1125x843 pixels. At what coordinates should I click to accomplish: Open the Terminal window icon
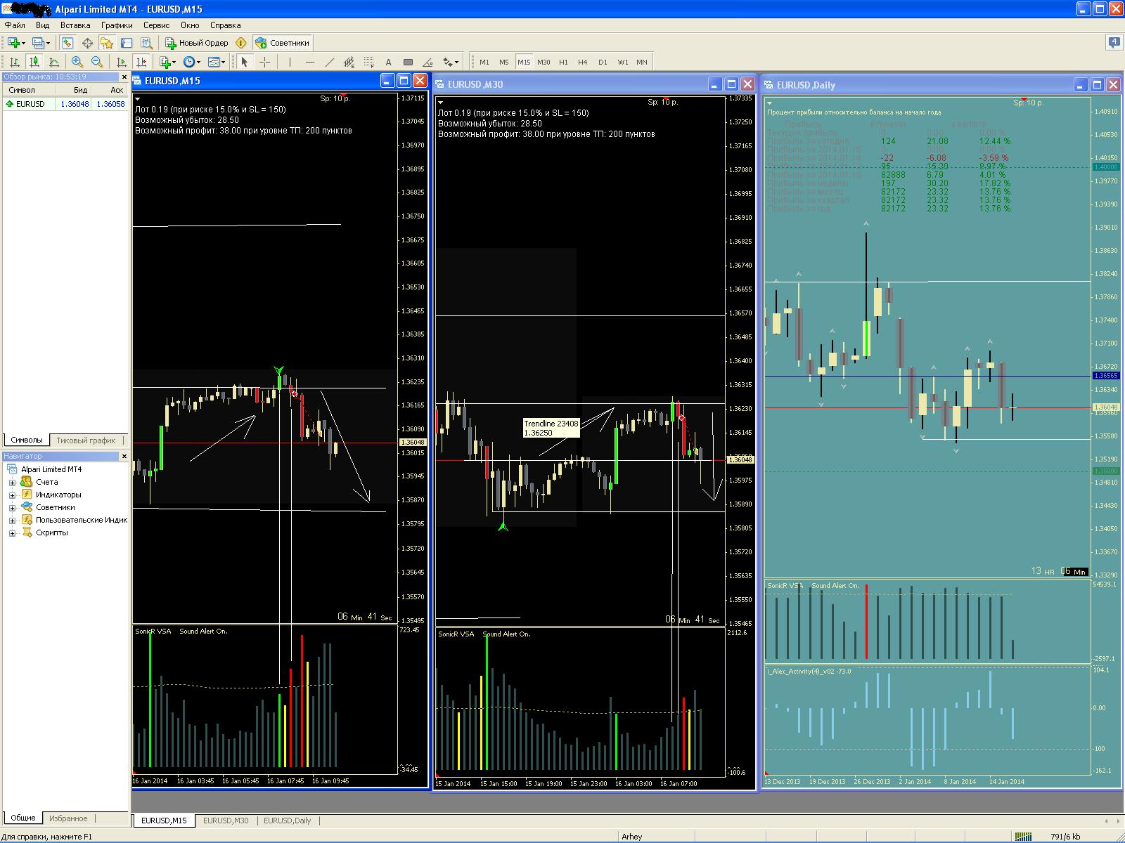point(127,43)
